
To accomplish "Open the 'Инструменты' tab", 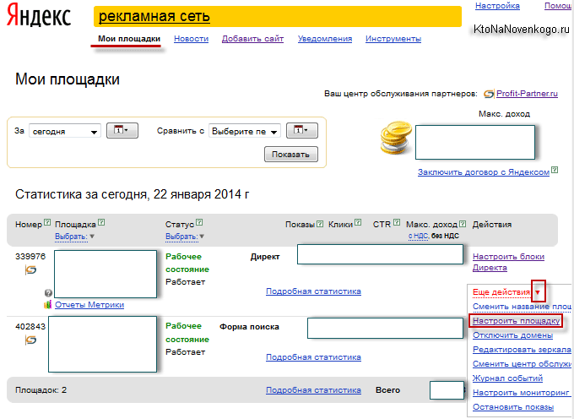I will click(393, 39).
